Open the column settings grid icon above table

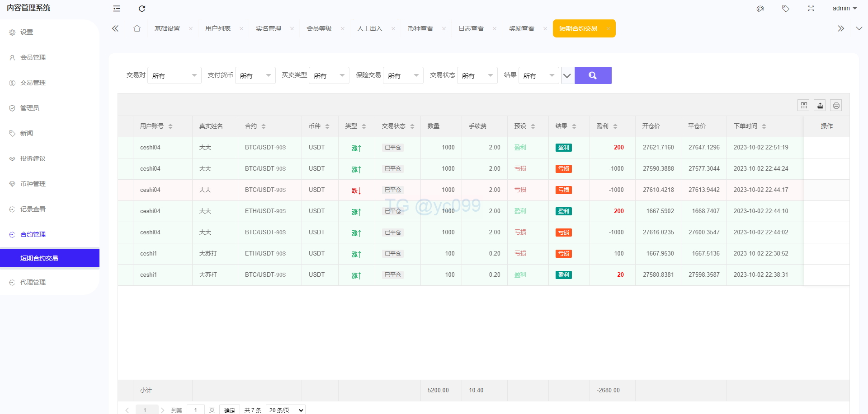pyautogui.click(x=803, y=105)
